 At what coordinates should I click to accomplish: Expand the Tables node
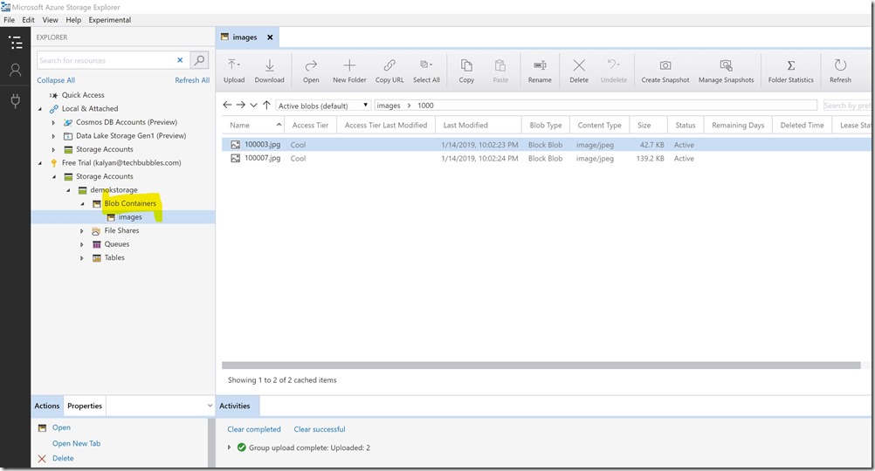coord(82,258)
